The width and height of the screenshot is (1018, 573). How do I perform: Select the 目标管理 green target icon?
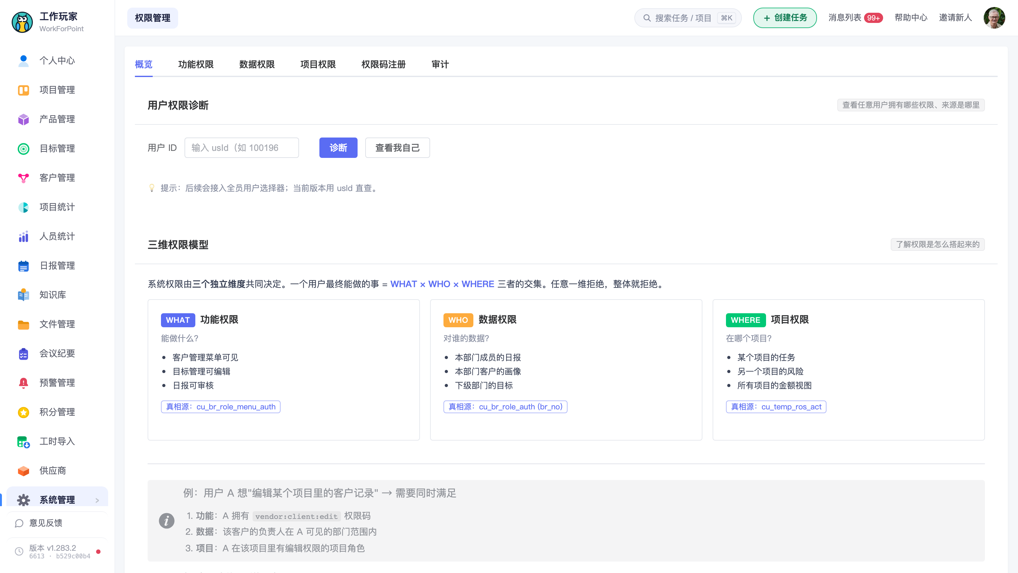point(23,148)
